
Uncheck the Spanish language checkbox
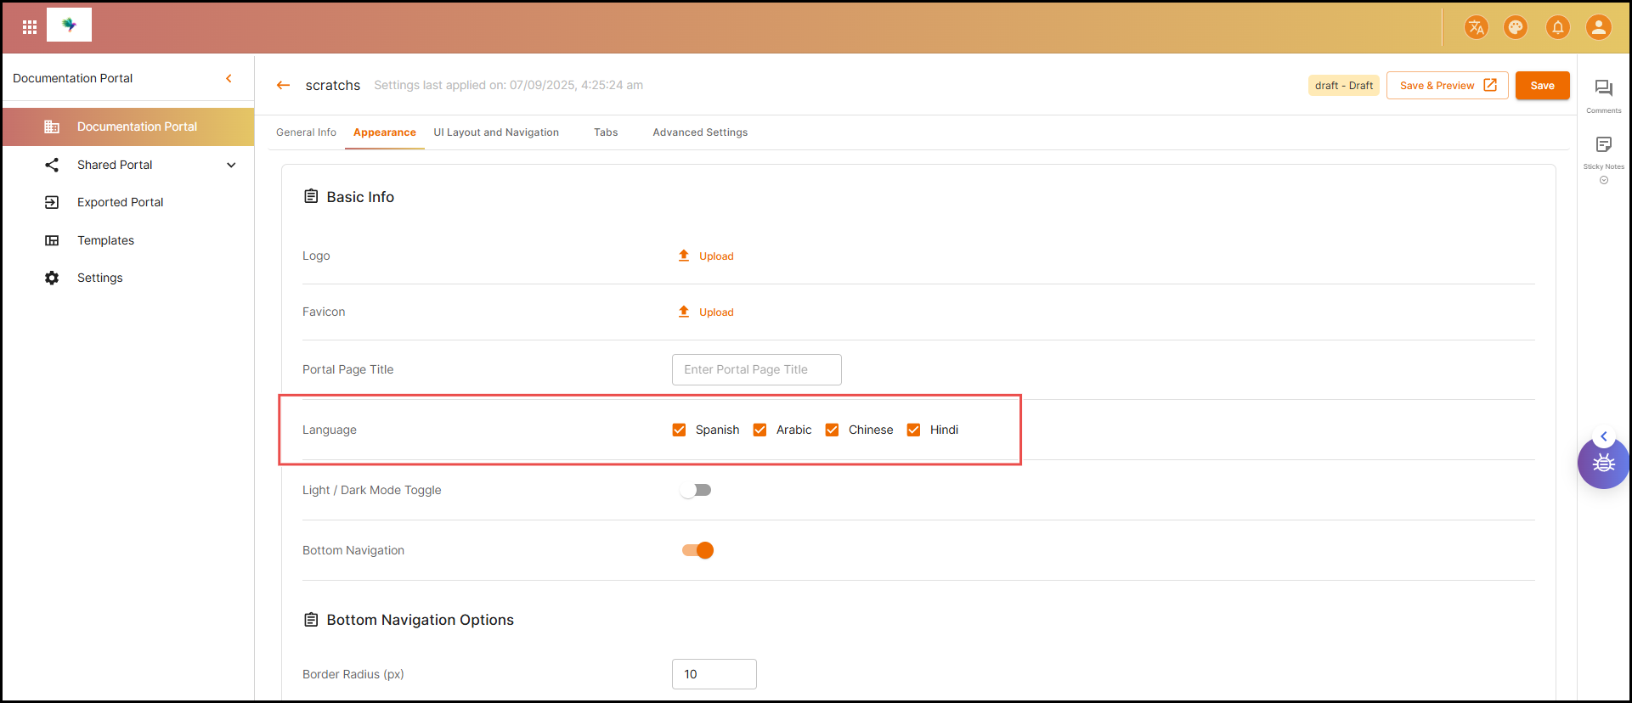679,430
